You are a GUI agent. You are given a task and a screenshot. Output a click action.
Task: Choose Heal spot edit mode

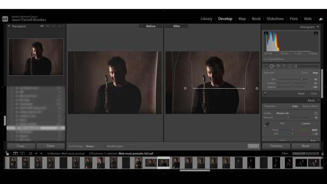(x=315, y=73)
